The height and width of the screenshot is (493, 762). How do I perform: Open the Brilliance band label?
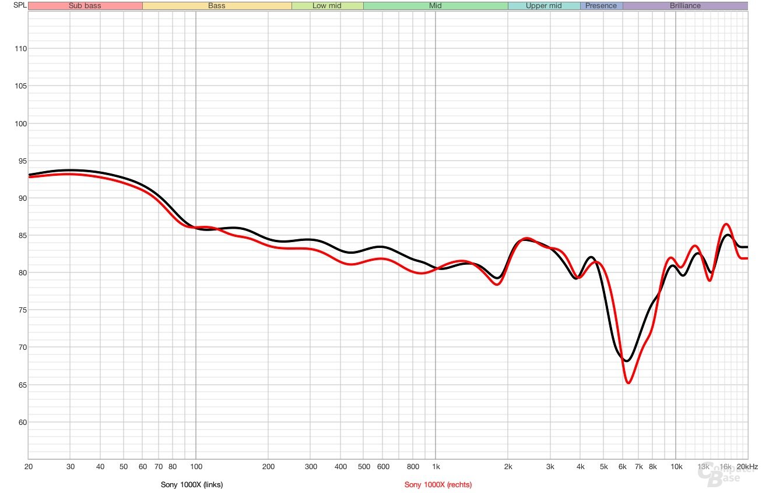pyautogui.click(x=685, y=6)
